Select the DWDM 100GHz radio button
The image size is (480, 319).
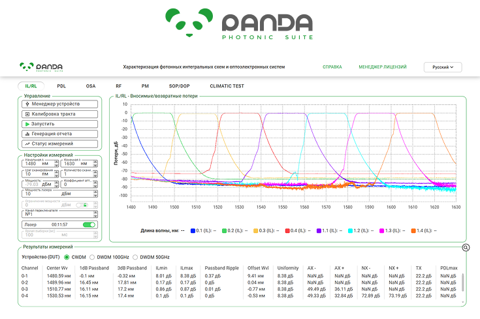92,257
